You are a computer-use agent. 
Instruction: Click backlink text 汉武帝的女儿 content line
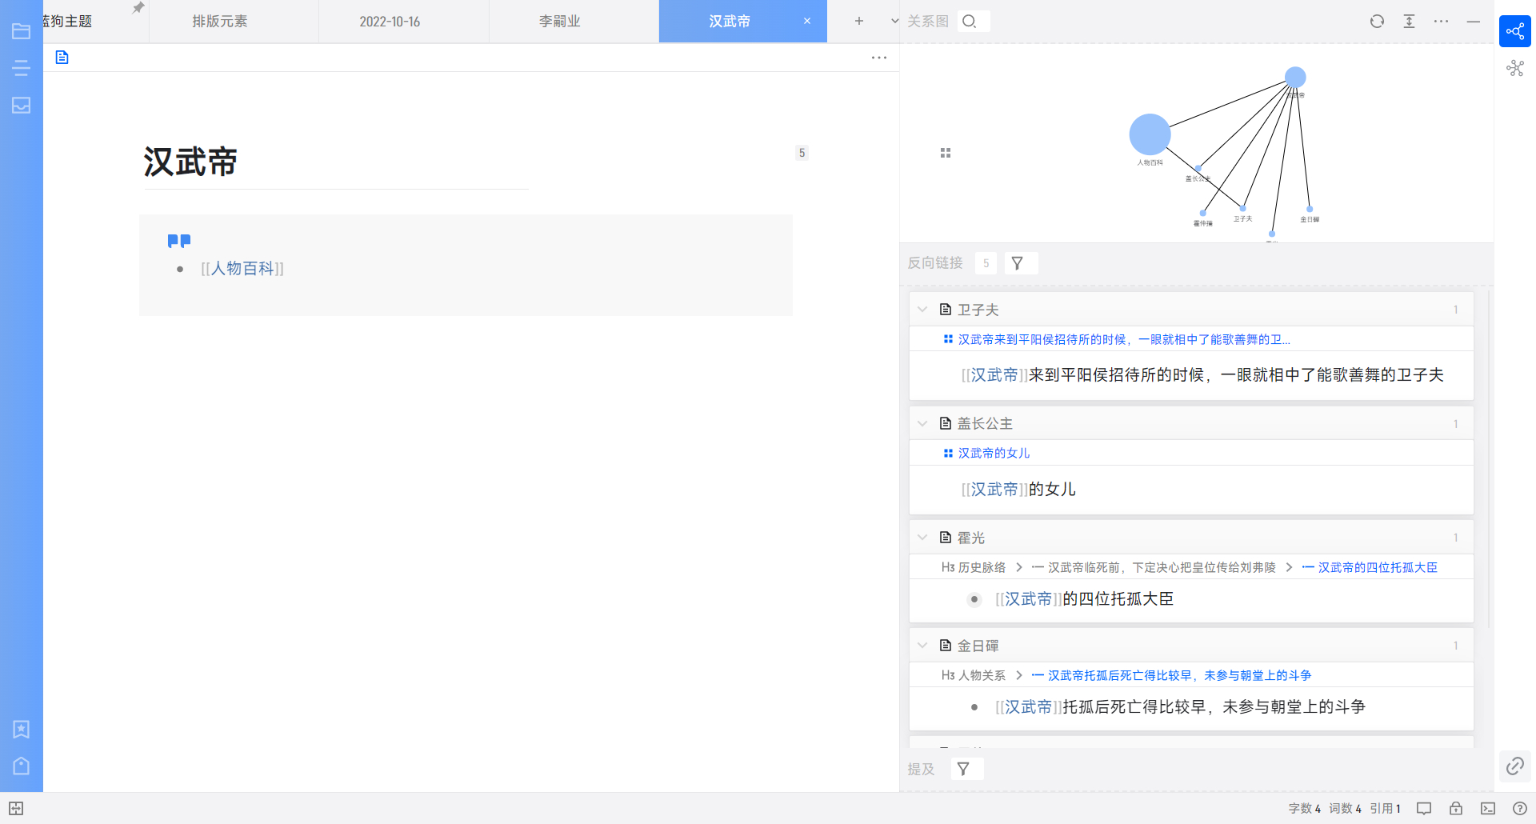click(1018, 489)
